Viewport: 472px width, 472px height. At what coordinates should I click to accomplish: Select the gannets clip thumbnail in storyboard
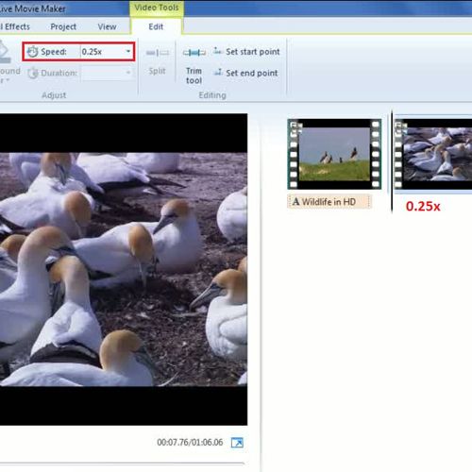coord(433,154)
